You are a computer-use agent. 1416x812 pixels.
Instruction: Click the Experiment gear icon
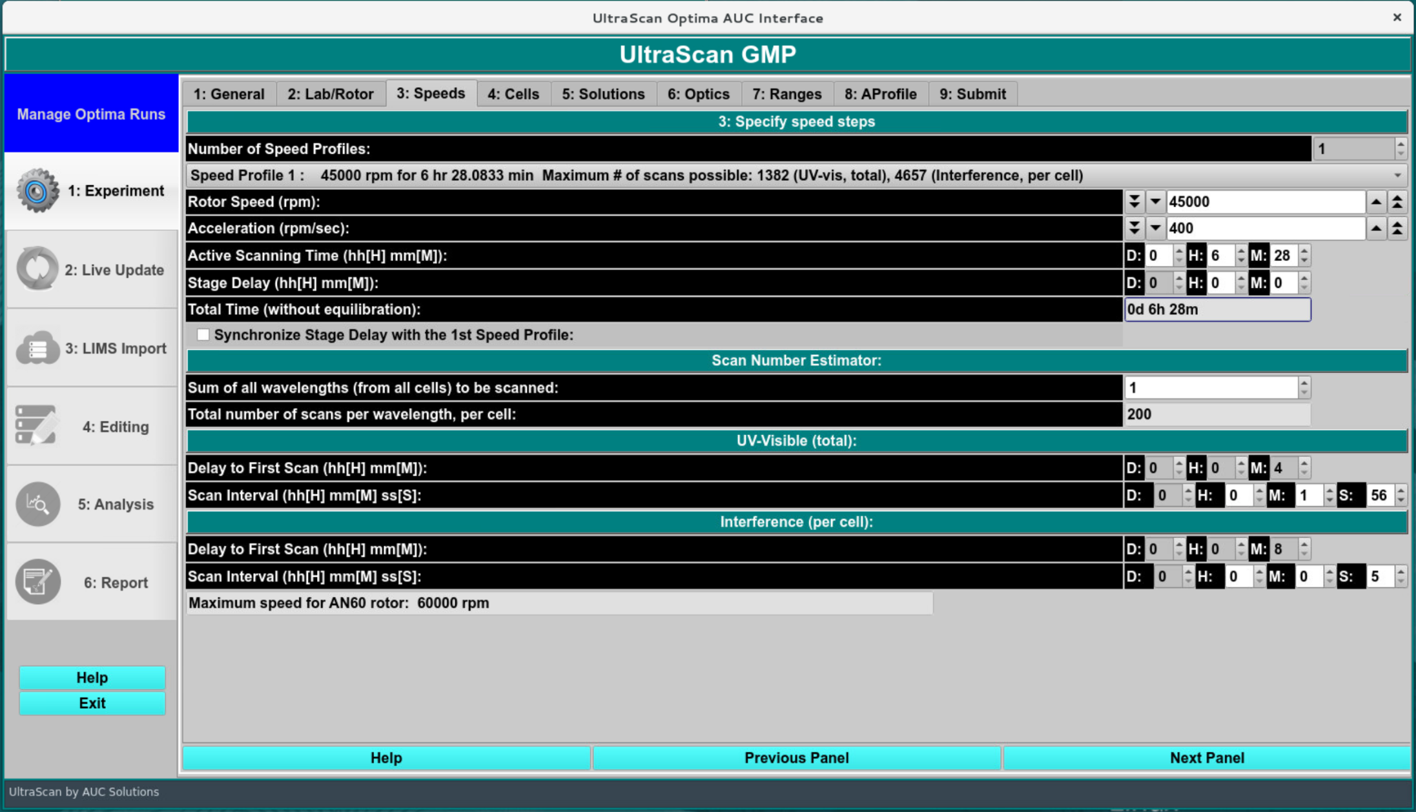(x=37, y=190)
